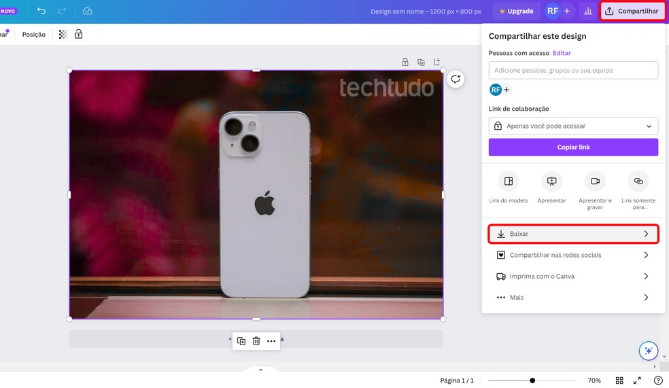
Task: Open the grid view icon
Action: coord(619,381)
